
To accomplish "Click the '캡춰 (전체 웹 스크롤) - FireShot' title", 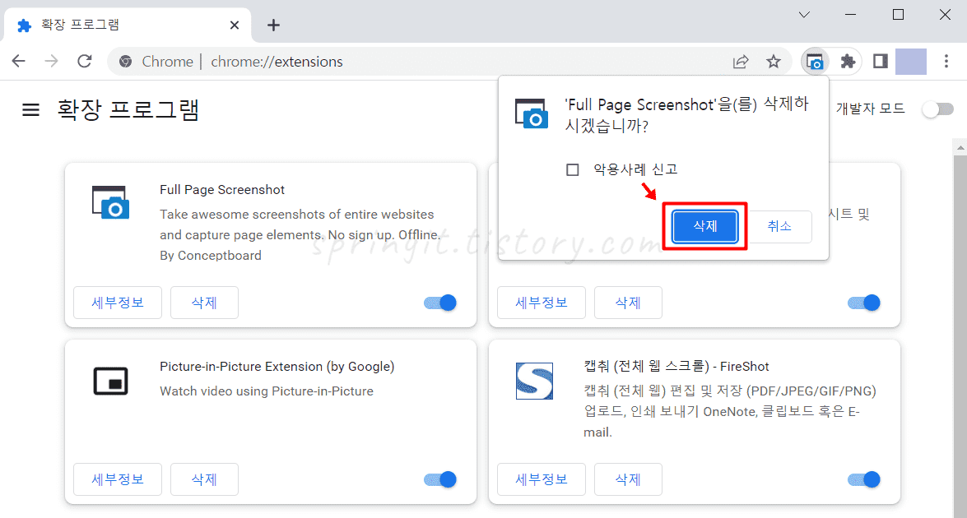I will (x=676, y=367).
